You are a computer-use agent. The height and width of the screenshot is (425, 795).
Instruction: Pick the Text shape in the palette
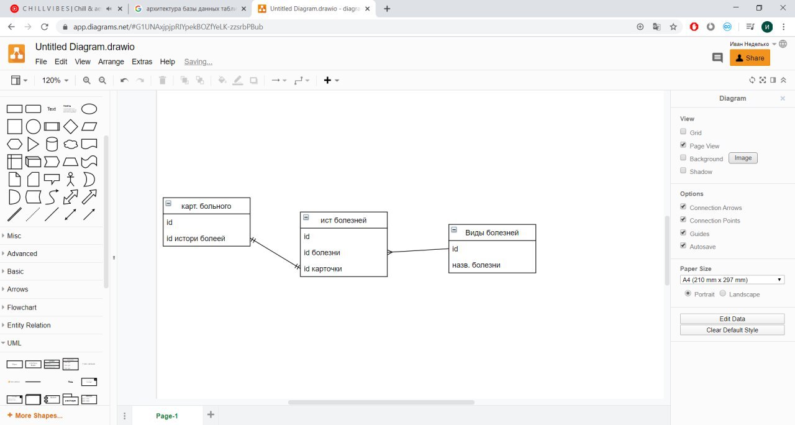point(52,109)
